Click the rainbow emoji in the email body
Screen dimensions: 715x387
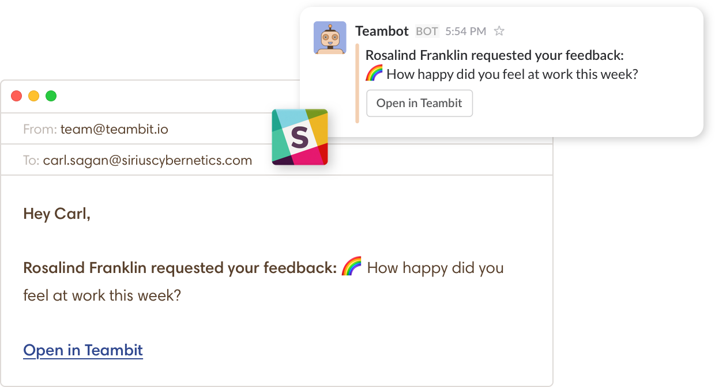click(x=352, y=267)
